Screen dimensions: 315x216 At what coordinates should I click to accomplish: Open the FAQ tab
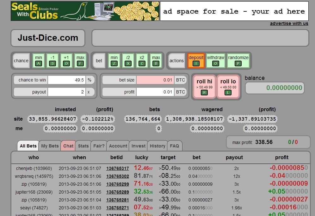pyautogui.click(x=174, y=146)
